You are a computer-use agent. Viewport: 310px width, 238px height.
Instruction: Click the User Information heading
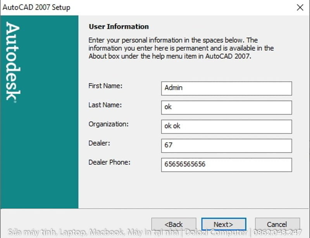point(119,27)
